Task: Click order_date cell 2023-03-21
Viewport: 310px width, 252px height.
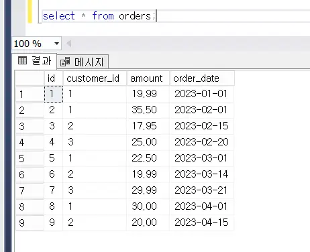Action: [x=202, y=190]
